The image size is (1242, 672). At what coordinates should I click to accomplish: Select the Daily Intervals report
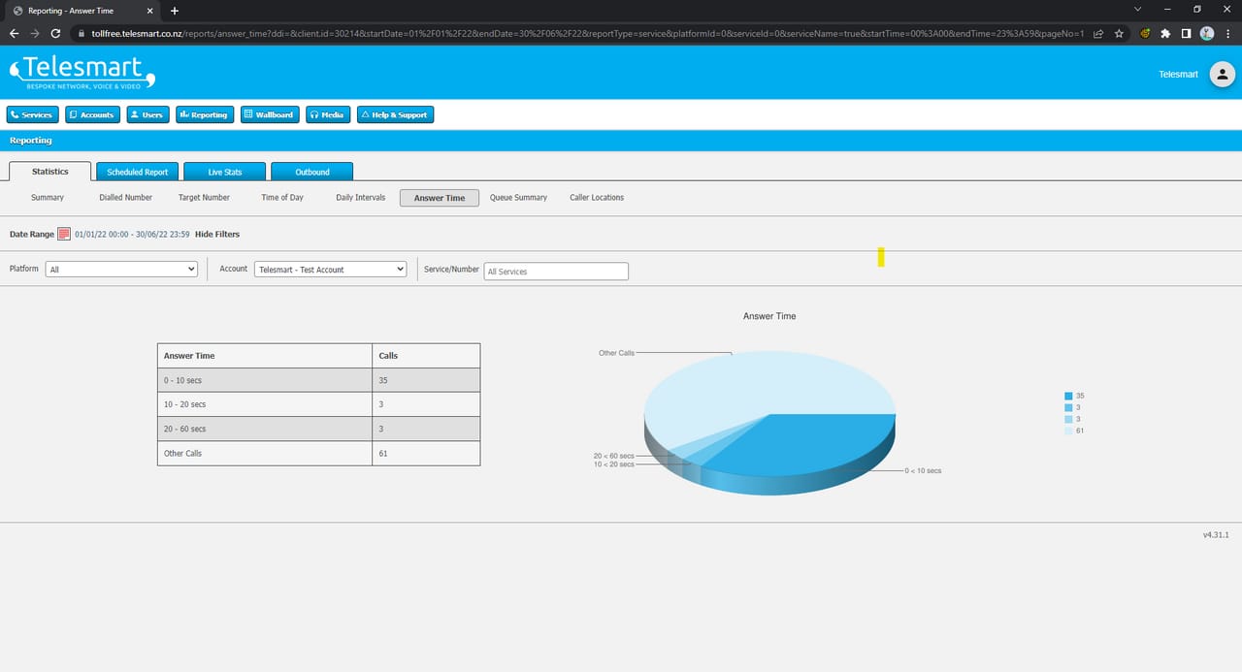[x=360, y=198]
